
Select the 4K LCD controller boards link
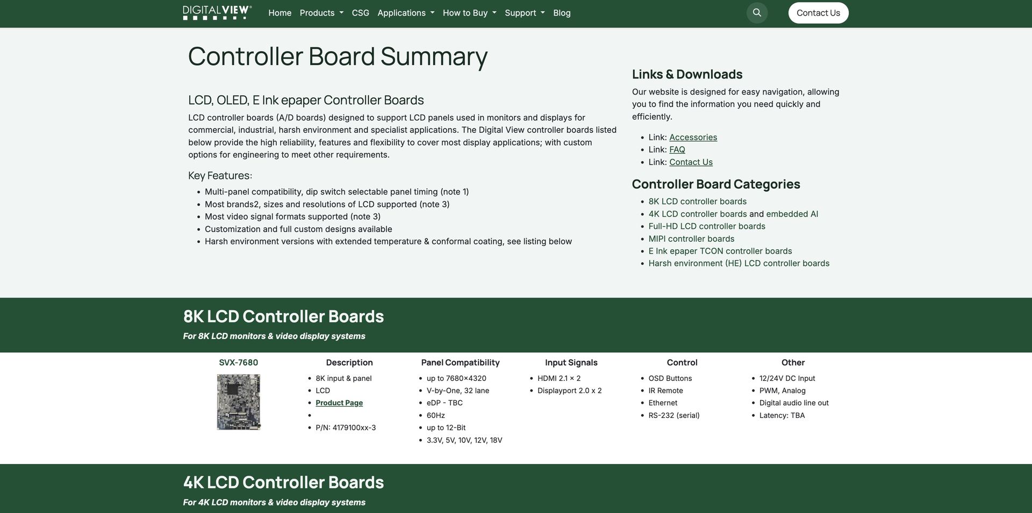click(697, 214)
